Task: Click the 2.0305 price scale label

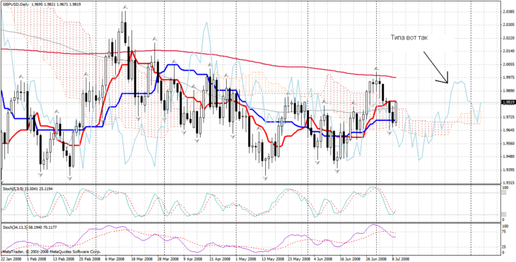Action: coord(508,25)
